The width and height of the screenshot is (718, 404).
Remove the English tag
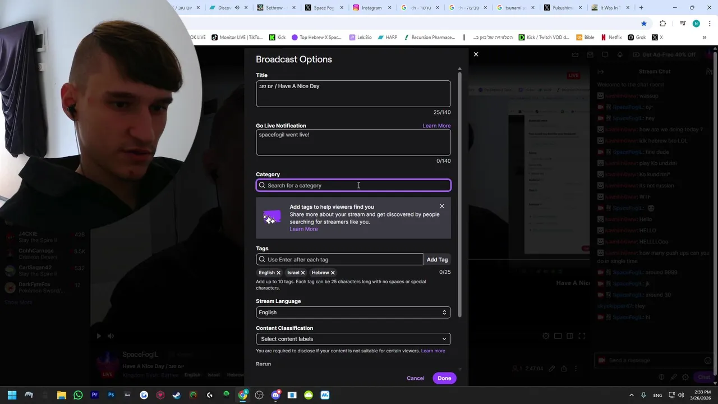click(278, 273)
